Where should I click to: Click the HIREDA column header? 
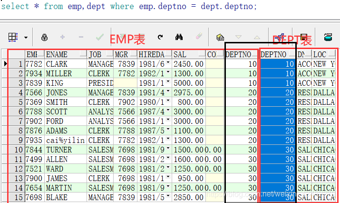coord(155,54)
